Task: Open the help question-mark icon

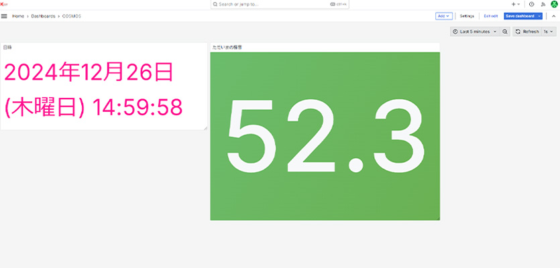Action: pyautogui.click(x=532, y=4)
